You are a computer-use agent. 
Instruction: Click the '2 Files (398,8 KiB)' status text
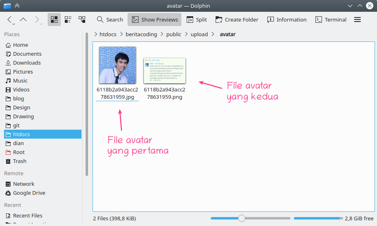115,219
